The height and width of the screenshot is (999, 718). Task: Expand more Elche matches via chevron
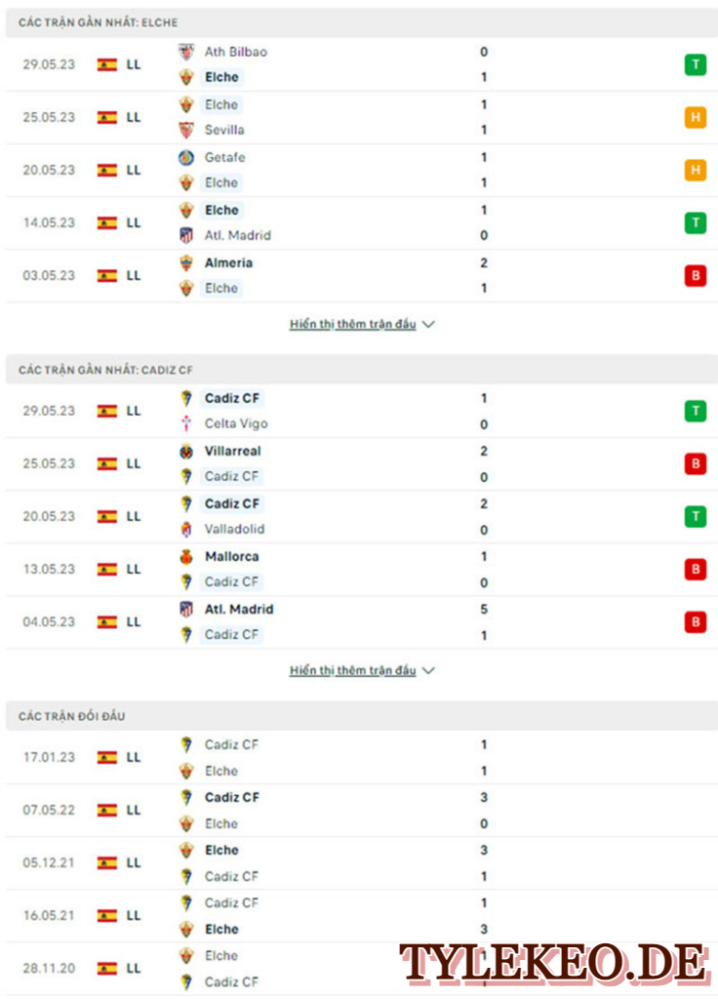click(428, 324)
